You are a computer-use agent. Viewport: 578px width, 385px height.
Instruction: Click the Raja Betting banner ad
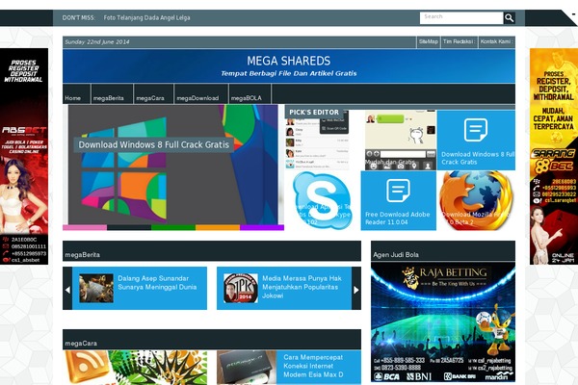[443, 322]
